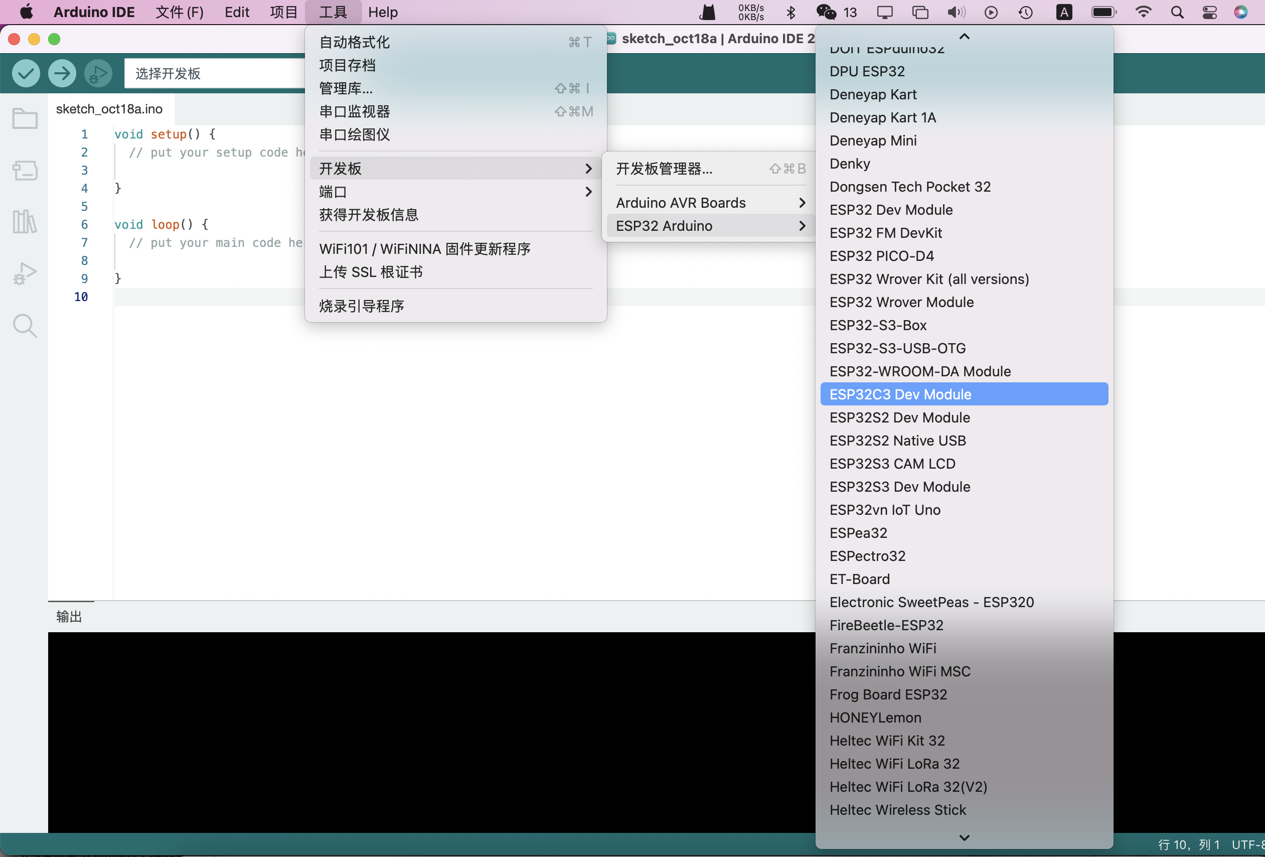Open 串口监视器 menu item

point(455,111)
